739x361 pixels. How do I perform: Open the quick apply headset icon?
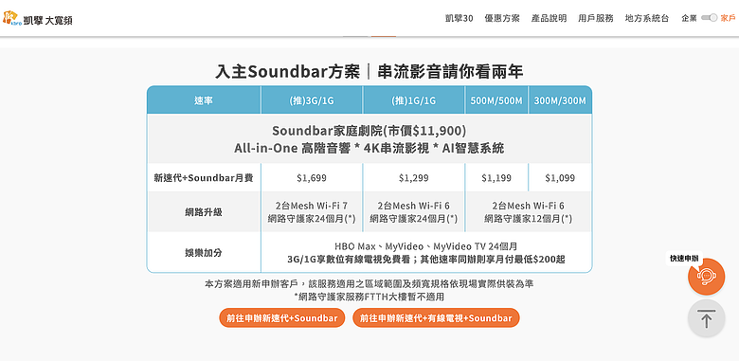[x=706, y=277]
